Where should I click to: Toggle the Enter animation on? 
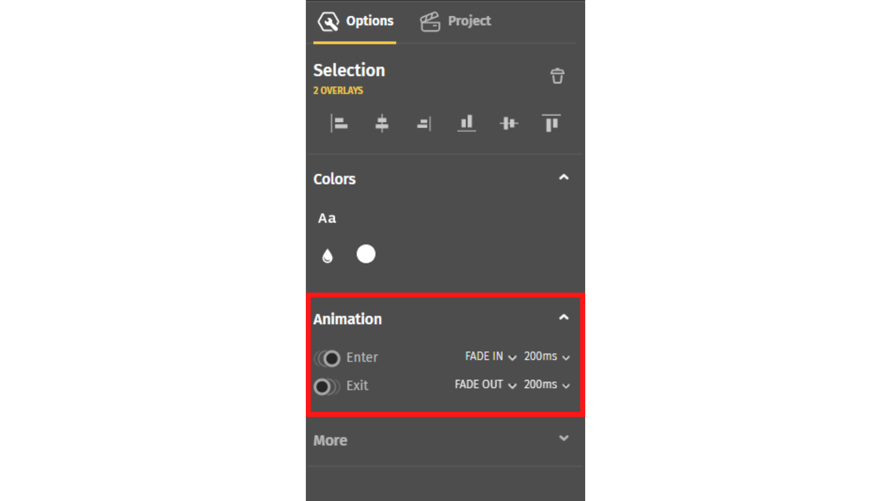pos(326,357)
